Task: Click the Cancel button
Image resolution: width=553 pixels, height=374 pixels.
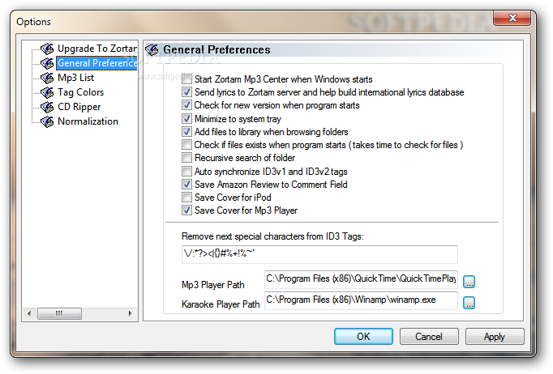Action: pos(429,337)
